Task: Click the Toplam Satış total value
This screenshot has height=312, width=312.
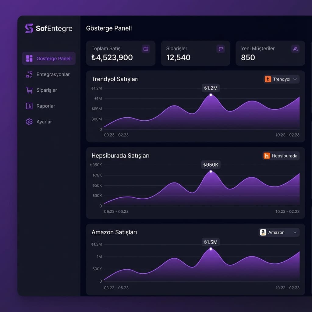Action: pyautogui.click(x=112, y=58)
